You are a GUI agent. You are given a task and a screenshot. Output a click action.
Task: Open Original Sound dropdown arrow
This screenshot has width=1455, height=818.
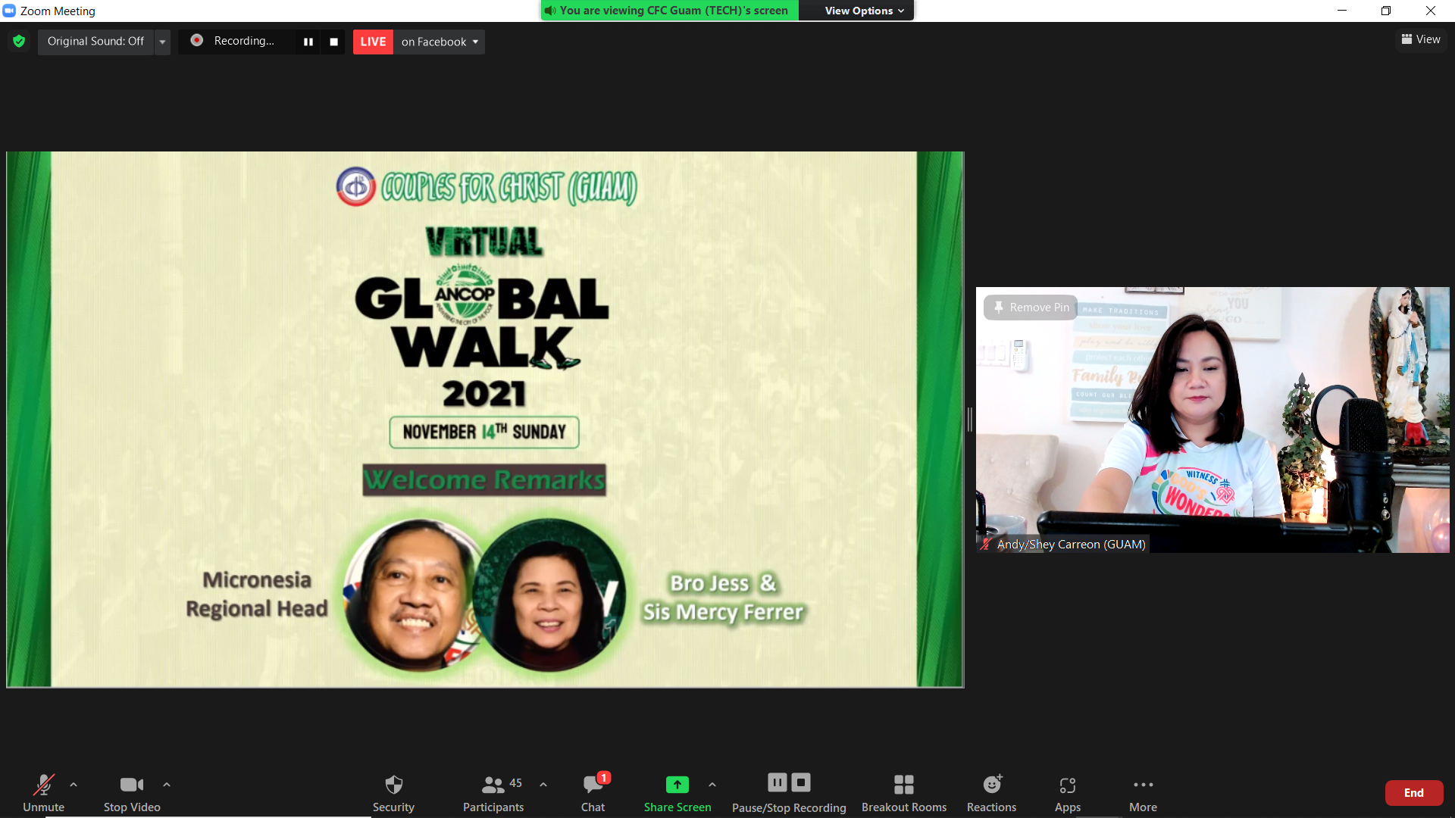(162, 41)
